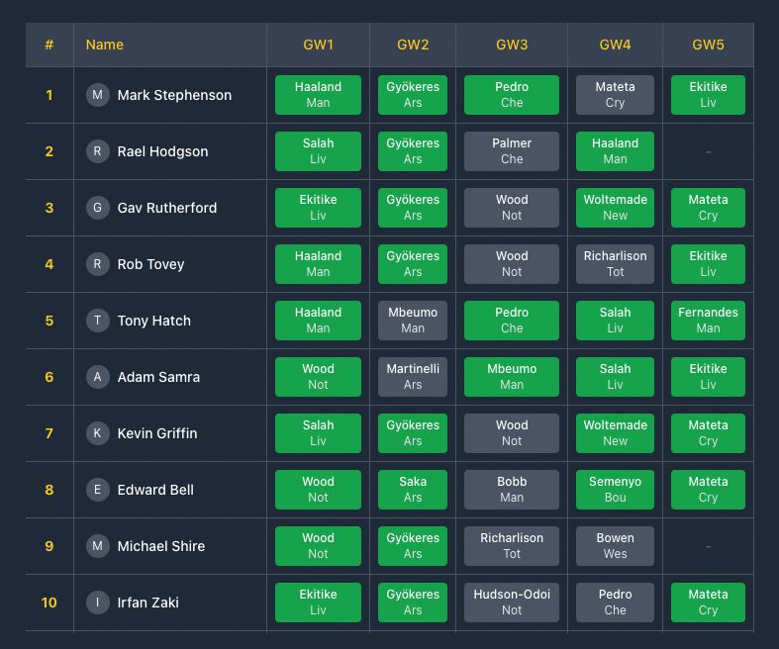Click Rael Hodgson's Palmer Che pick

(x=512, y=151)
